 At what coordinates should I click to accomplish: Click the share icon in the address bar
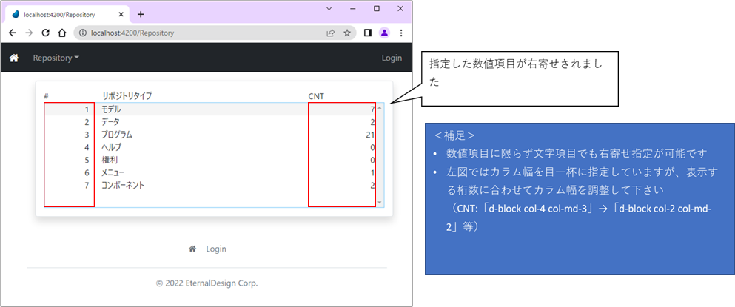coord(330,33)
